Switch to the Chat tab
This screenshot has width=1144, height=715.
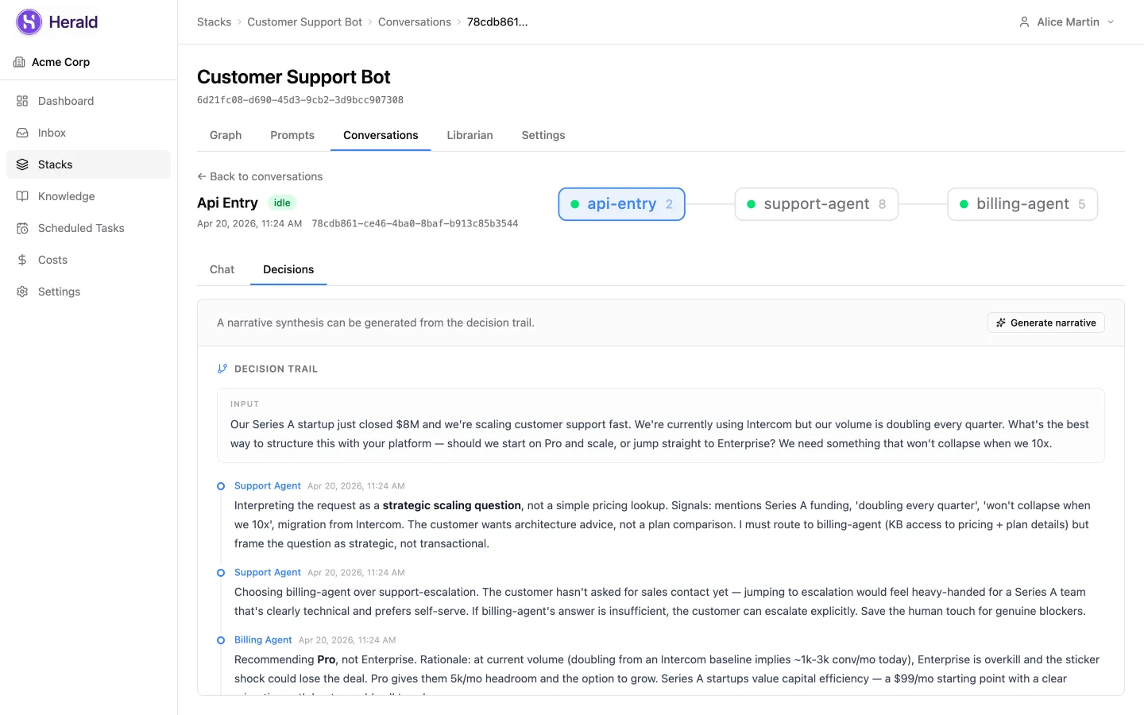[222, 269]
